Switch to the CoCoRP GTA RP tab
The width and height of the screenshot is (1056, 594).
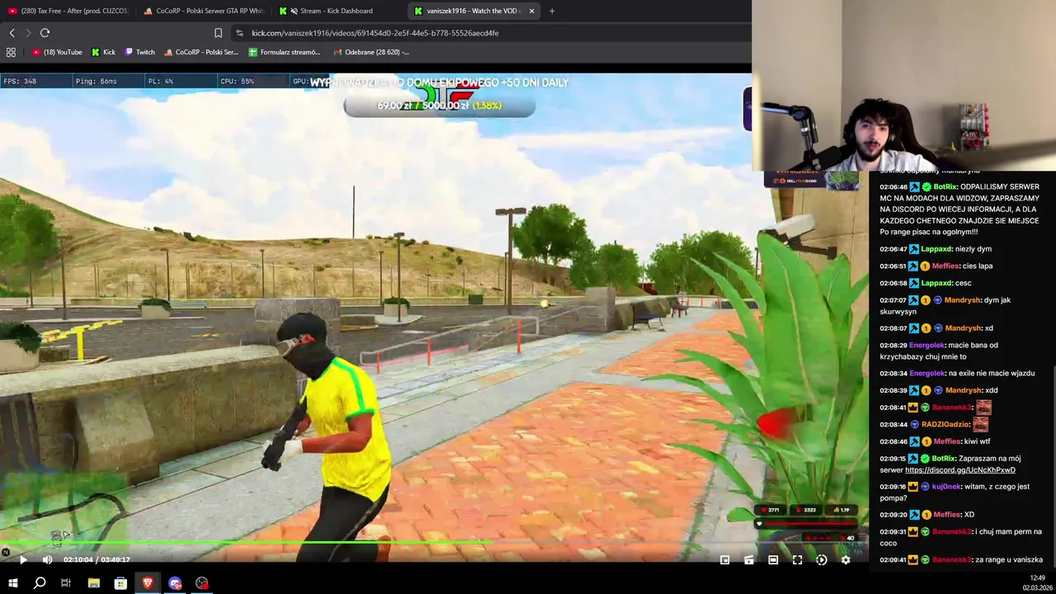coord(203,11)
